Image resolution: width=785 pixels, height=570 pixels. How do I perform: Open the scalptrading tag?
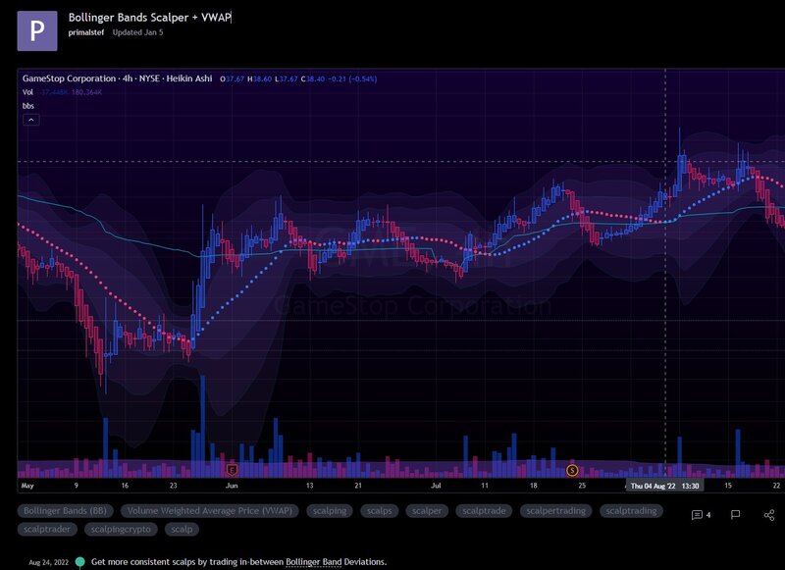click(x=631, y=511)
